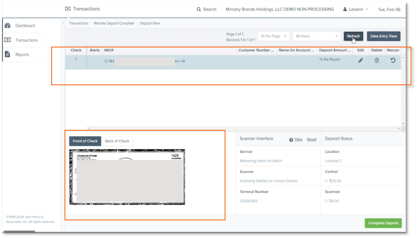Click the pencil Edit icon for check 1

pyautogui.click(x=361, y=60)
